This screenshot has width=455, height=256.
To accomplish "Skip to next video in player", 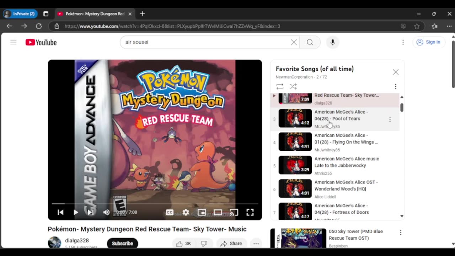I will point(91,212).
